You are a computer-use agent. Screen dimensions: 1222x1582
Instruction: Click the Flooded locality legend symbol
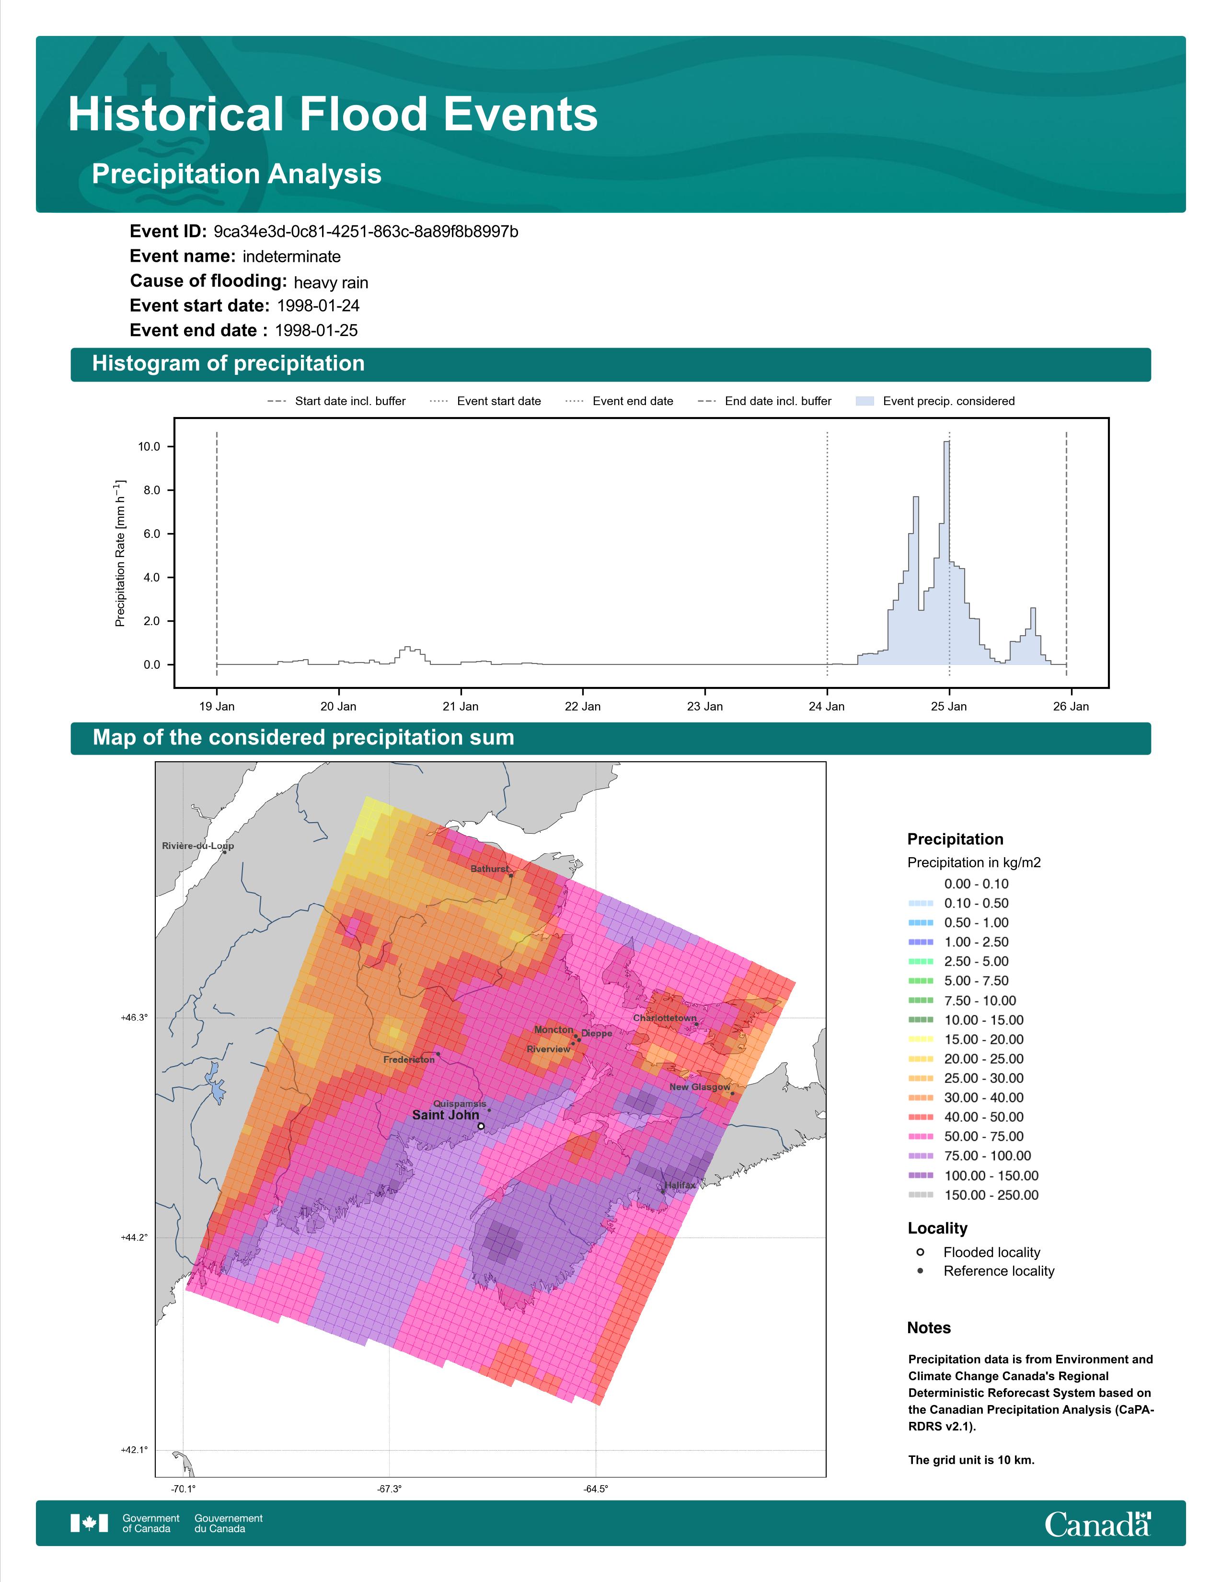920,1252
